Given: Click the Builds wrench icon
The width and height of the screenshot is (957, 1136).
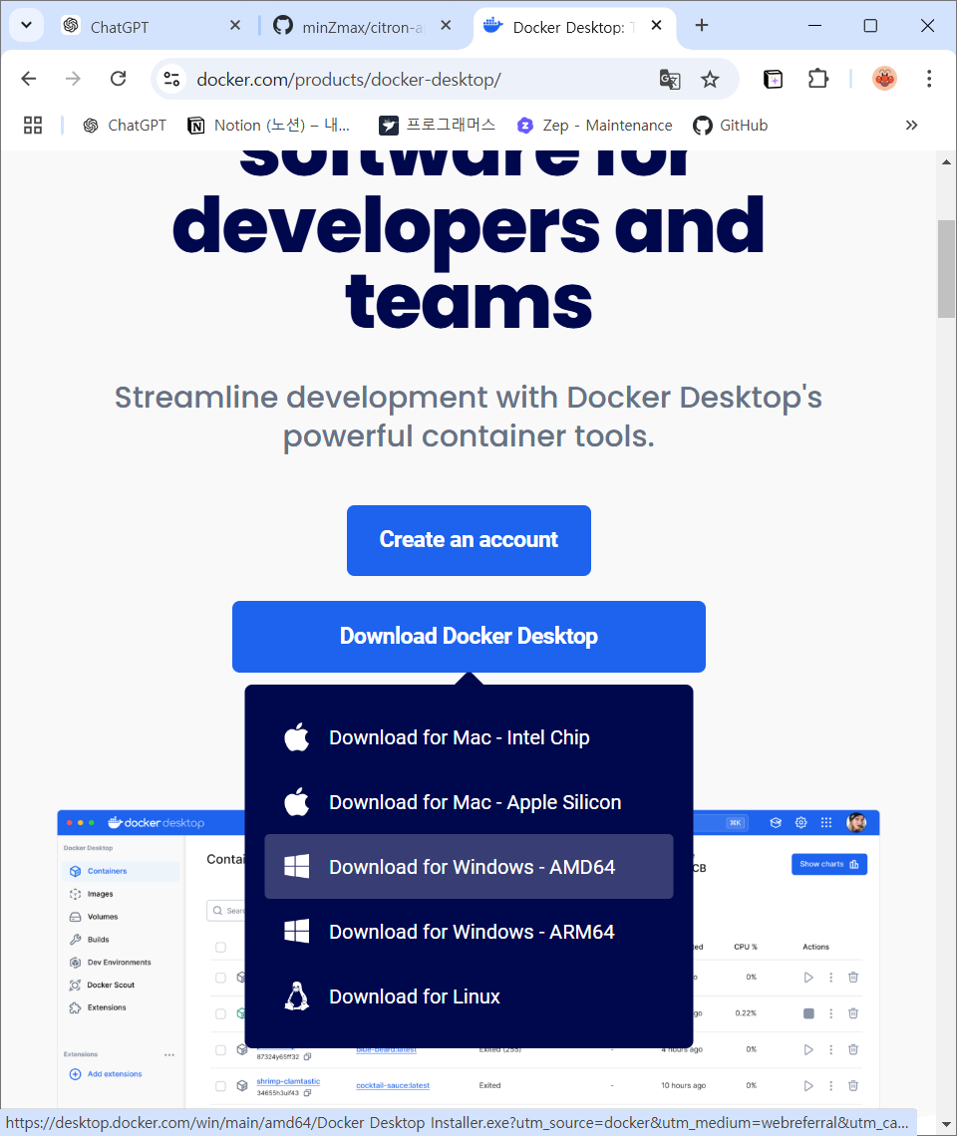Looking at the screenshot, I should click(x=76, y=939).
